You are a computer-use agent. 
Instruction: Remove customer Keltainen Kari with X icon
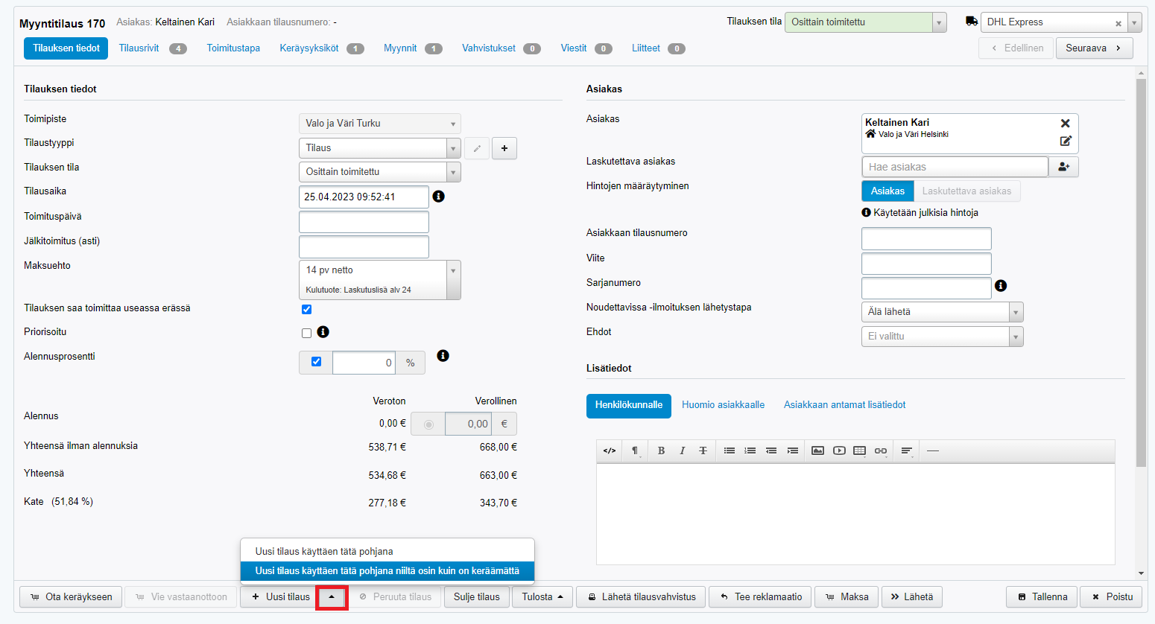(1065, 124)
